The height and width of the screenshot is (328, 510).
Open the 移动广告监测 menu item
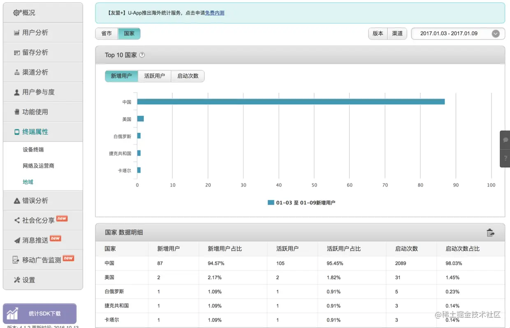pos(43,260)
